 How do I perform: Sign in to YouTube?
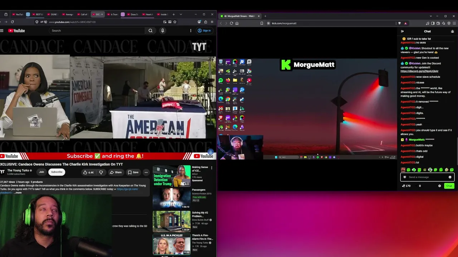(x=204, y=31)
